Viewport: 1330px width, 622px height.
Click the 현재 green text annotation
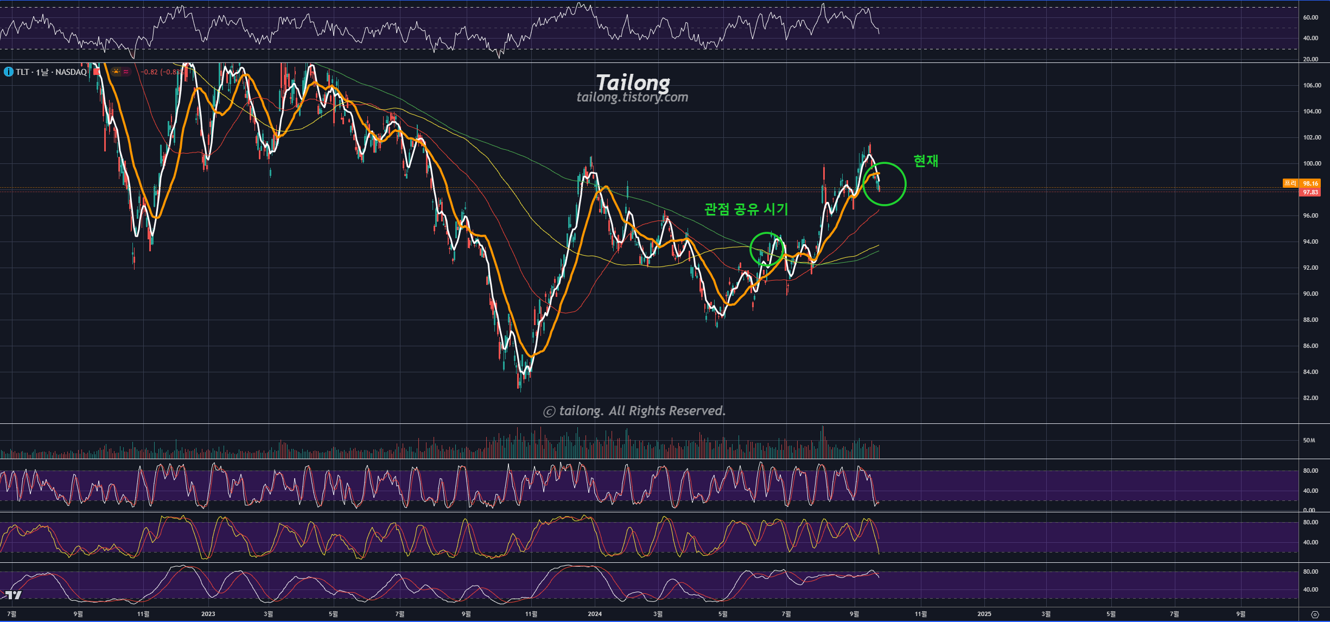(x=925, y=161)
